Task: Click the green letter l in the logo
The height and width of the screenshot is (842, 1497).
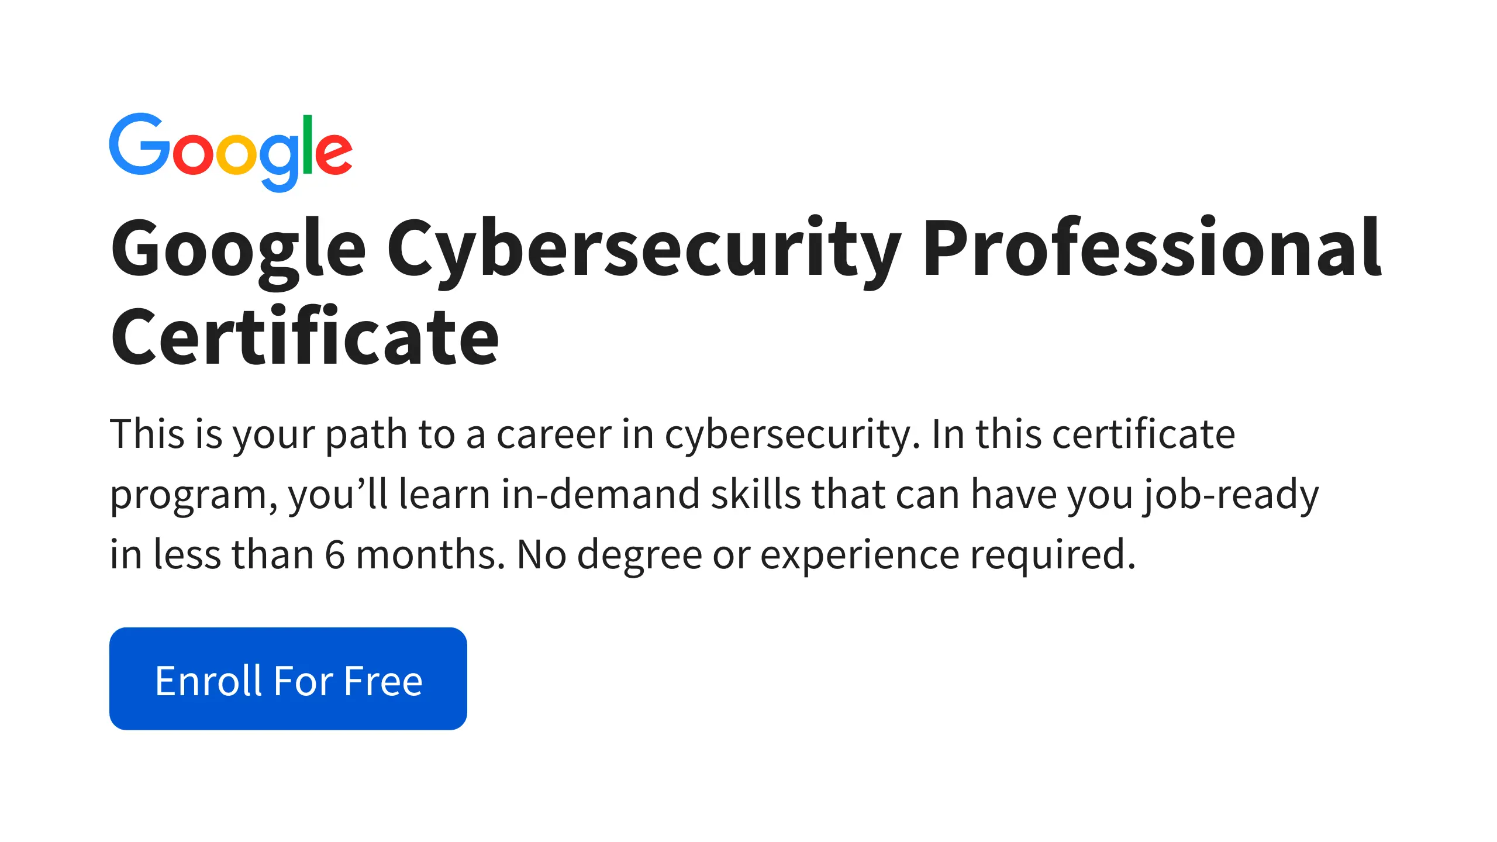Action: tap(308, 144)
